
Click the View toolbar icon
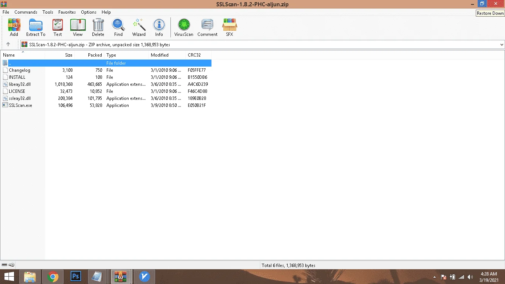[x=78, y=28]
